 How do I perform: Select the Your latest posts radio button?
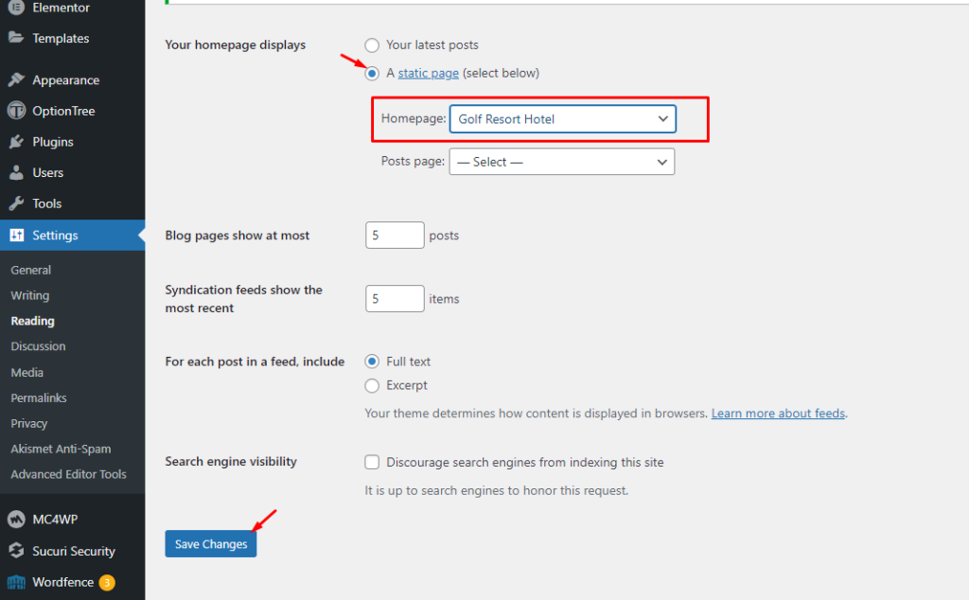(372, 44)
